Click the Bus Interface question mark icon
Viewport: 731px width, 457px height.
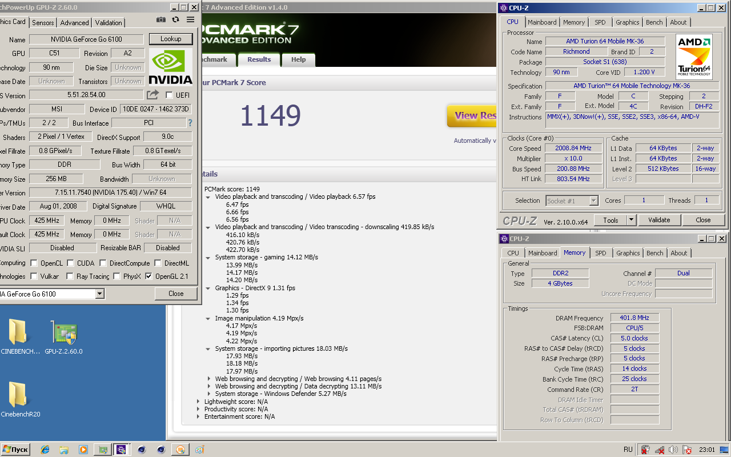point(190,123)
